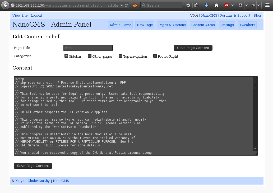Click the Save Page Content button
The image size is (273, 193).
[193, 48]
